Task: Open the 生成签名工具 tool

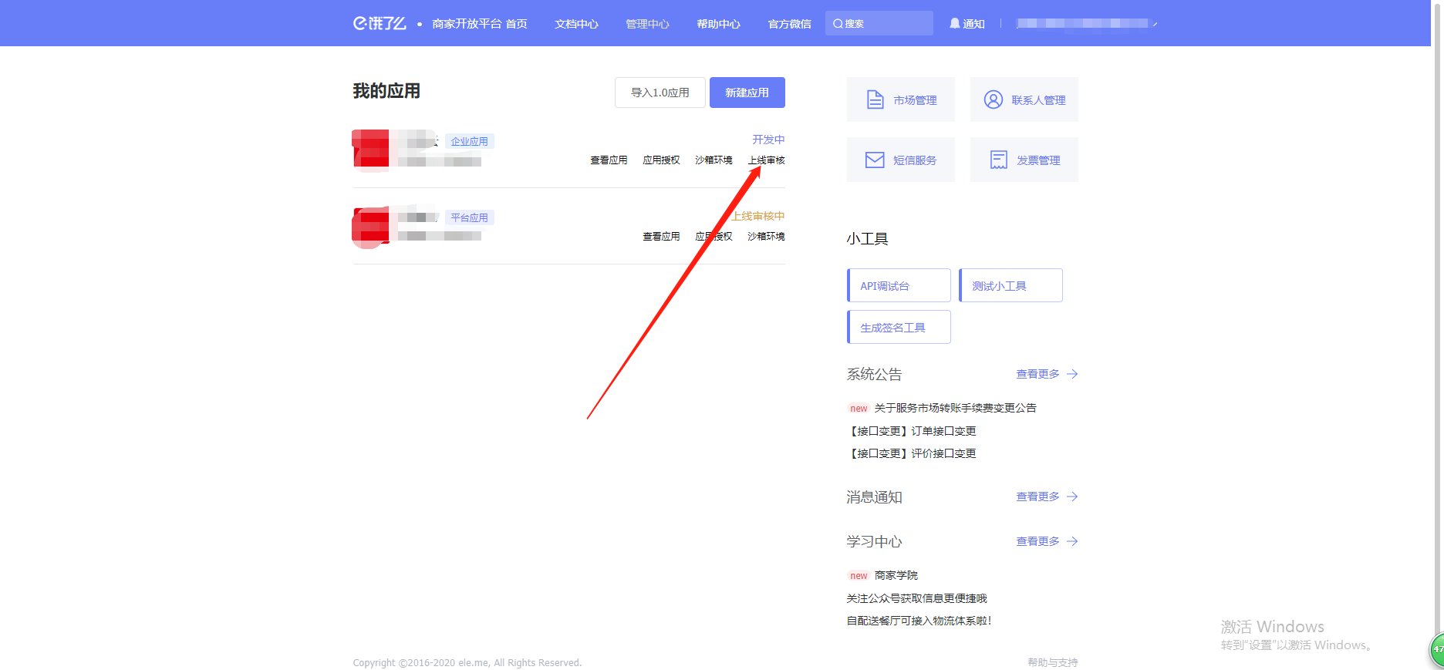Action: (899, 327)
